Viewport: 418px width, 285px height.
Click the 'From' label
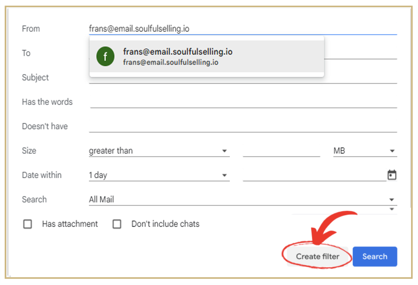tap(31, 29)
